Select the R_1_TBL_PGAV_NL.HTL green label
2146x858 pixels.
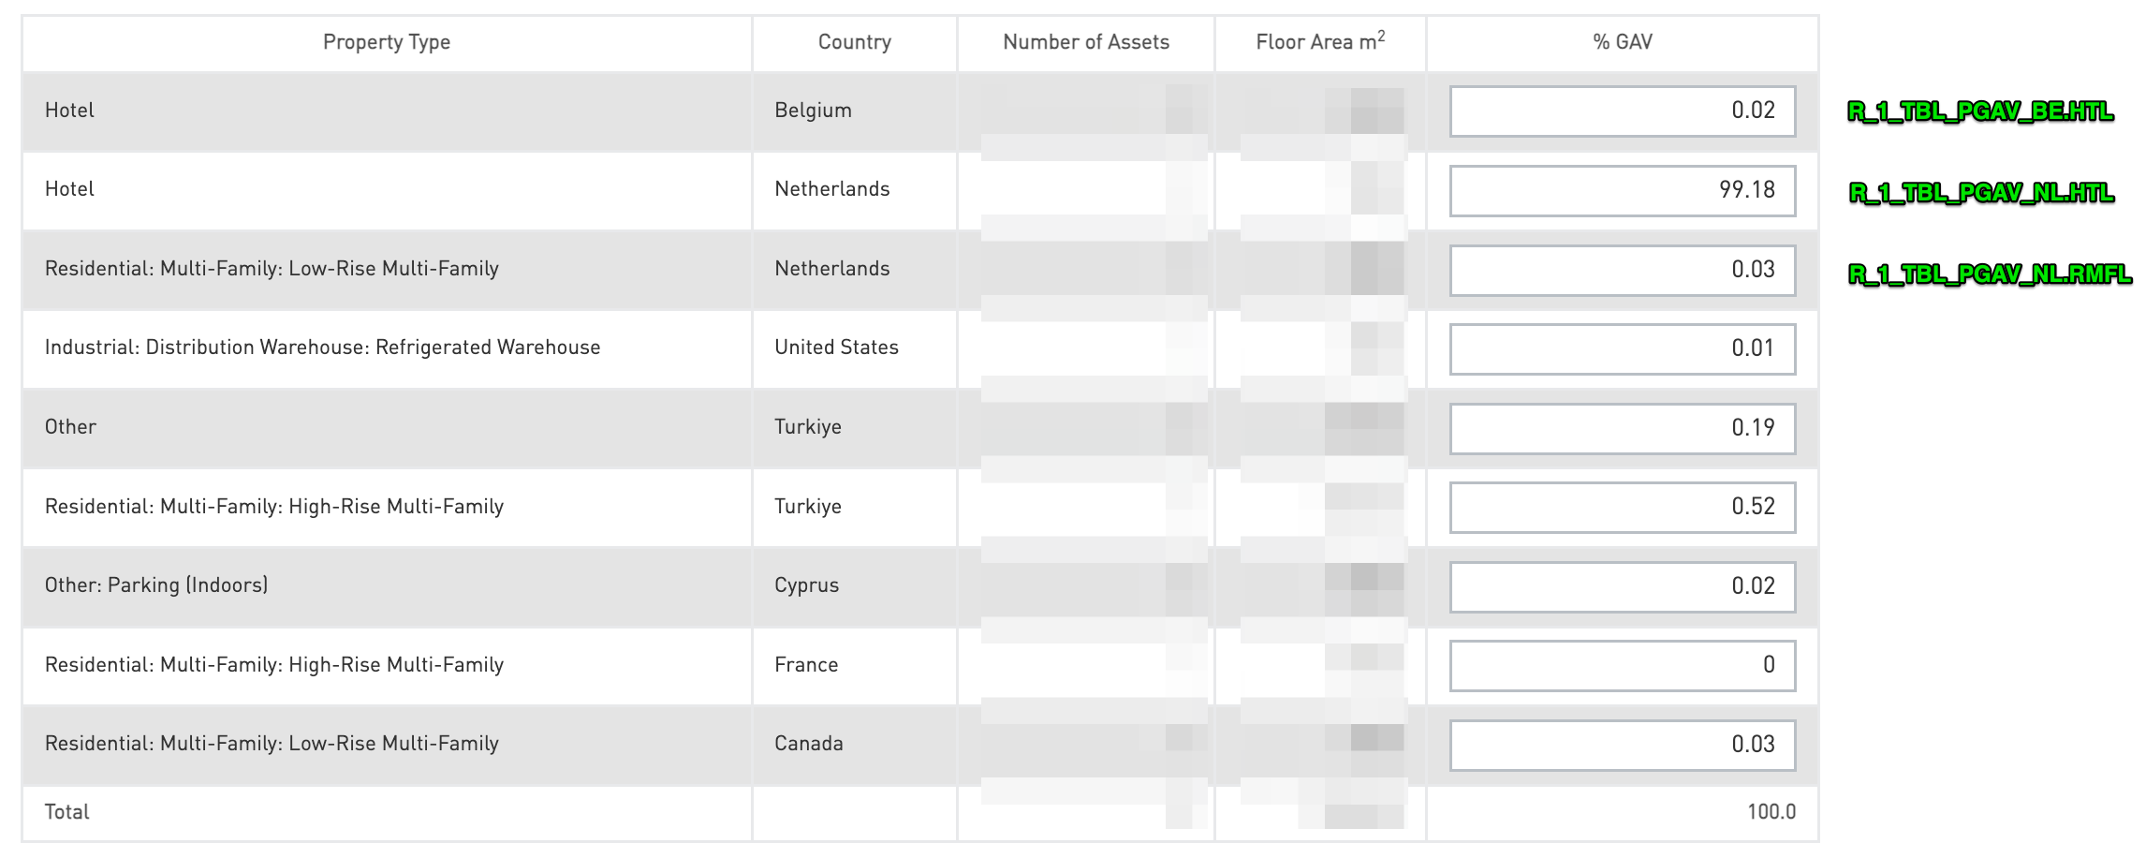1981,193
